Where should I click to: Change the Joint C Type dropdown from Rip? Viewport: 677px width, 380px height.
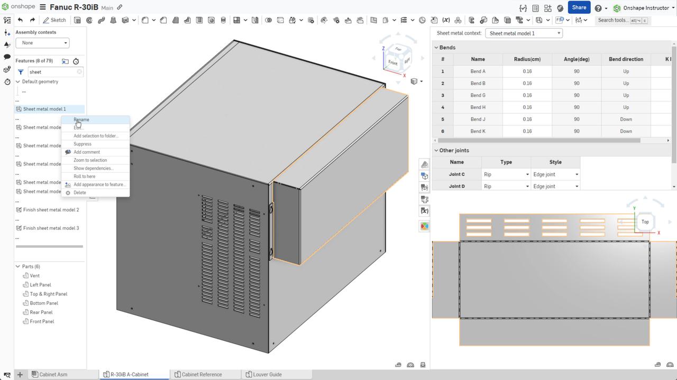pos(506,174)
